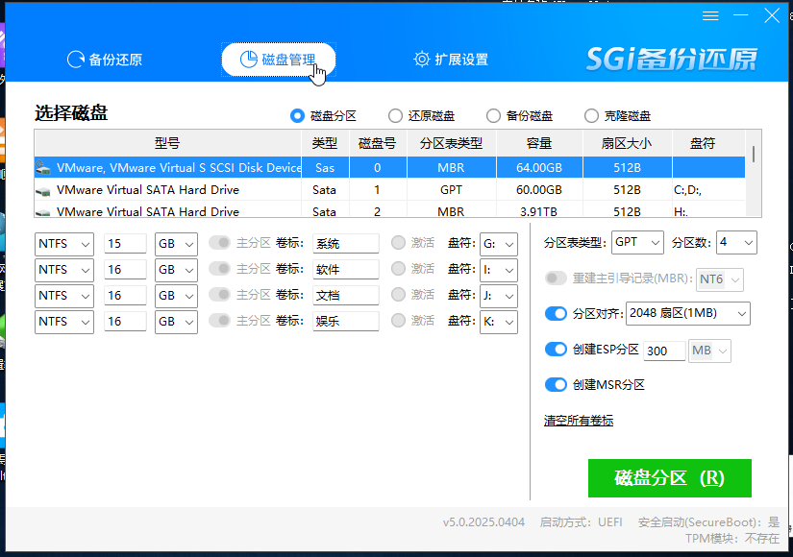The height and width of the screenshot is (557, 793).
Task: Click the 分区表类型 column header
Action: coord(451,143)
